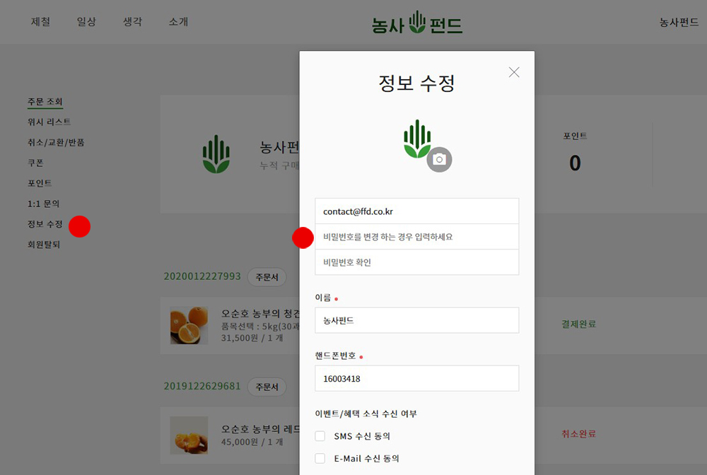Enable E-Mail 수신 동의 checkbox
707x475 pixels.
(320, 458)
